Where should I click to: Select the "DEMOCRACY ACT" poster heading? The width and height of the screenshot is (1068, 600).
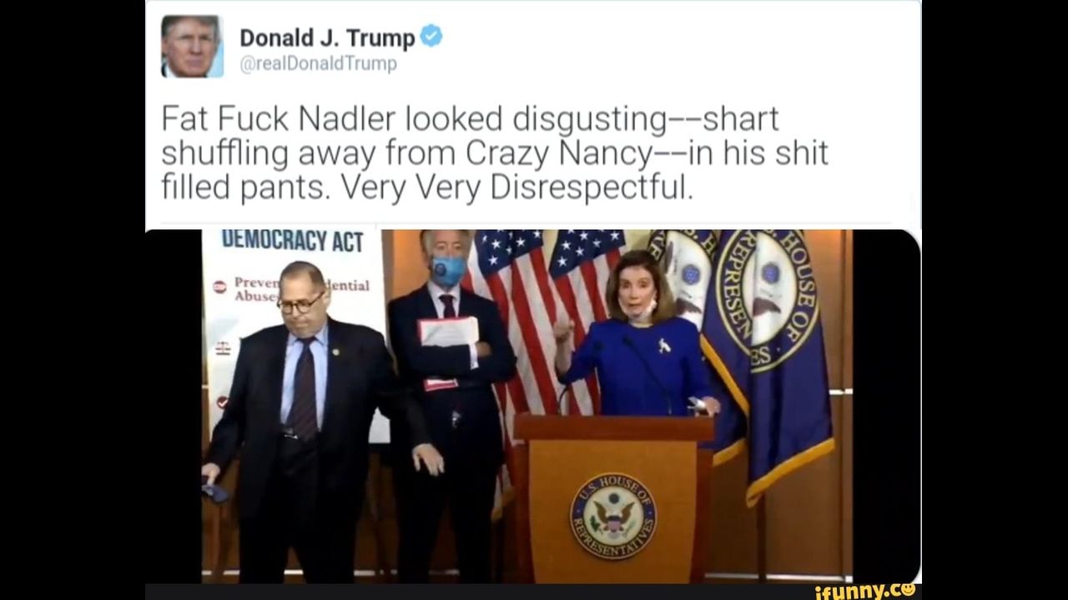pos(292,241)
